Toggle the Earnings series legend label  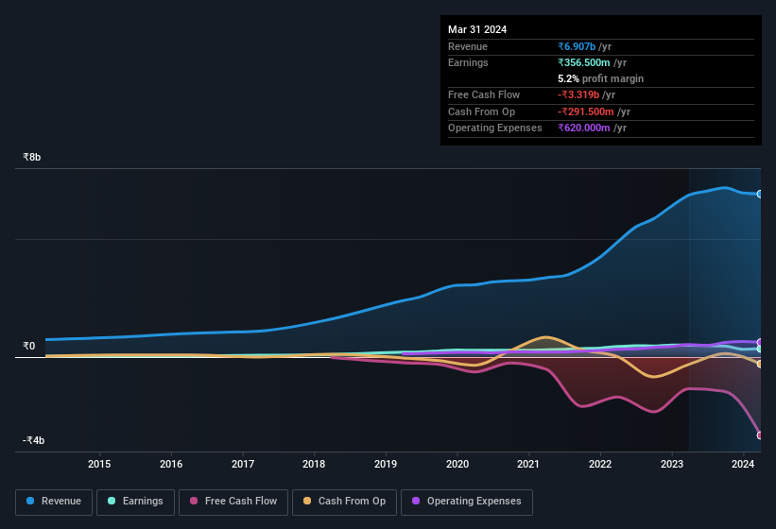coord(144,502)
